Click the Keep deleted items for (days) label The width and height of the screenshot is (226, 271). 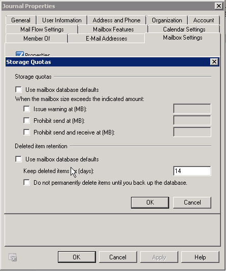point(58,171)
